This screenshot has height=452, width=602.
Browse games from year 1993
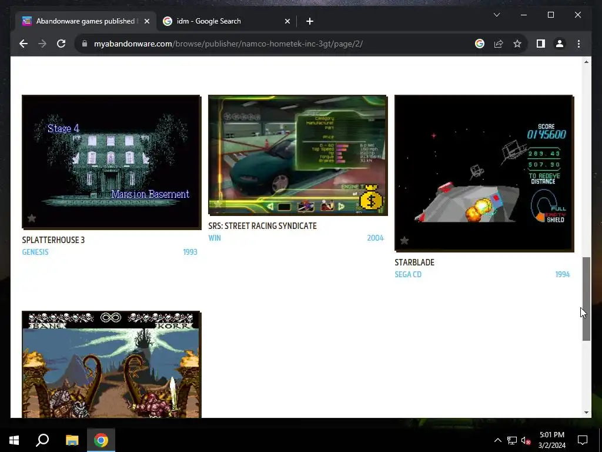tap(190, 252)
